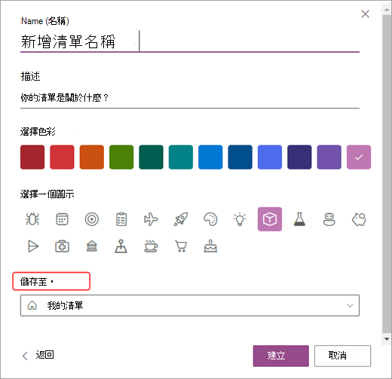Pick the birthday cake icon

210,246
